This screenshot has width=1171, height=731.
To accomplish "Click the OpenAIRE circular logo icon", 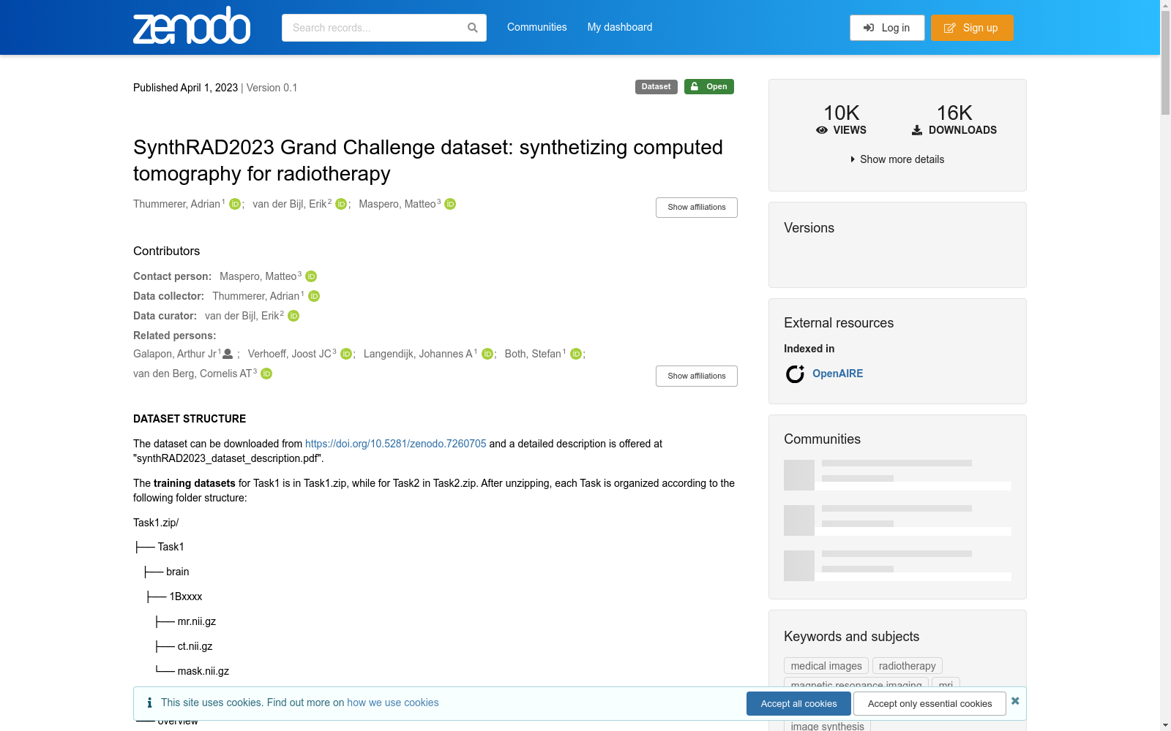I will click(794, 374).
